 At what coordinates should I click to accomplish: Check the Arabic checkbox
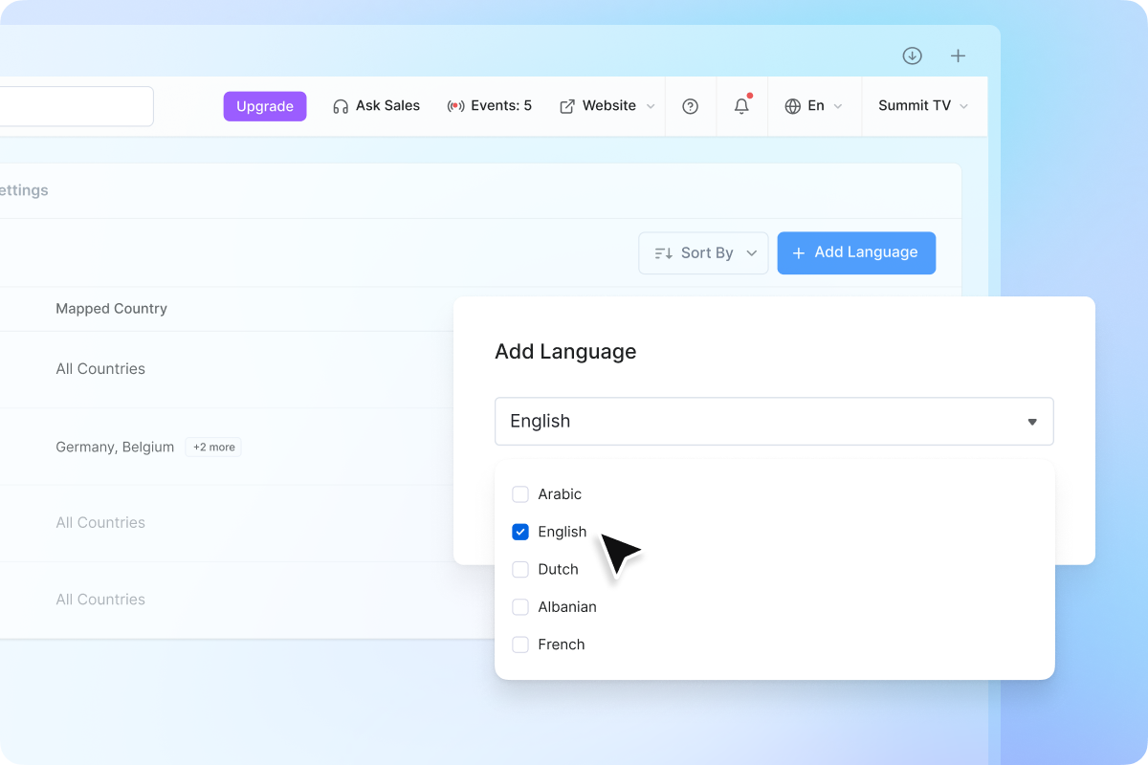click(x=520, y=494)
